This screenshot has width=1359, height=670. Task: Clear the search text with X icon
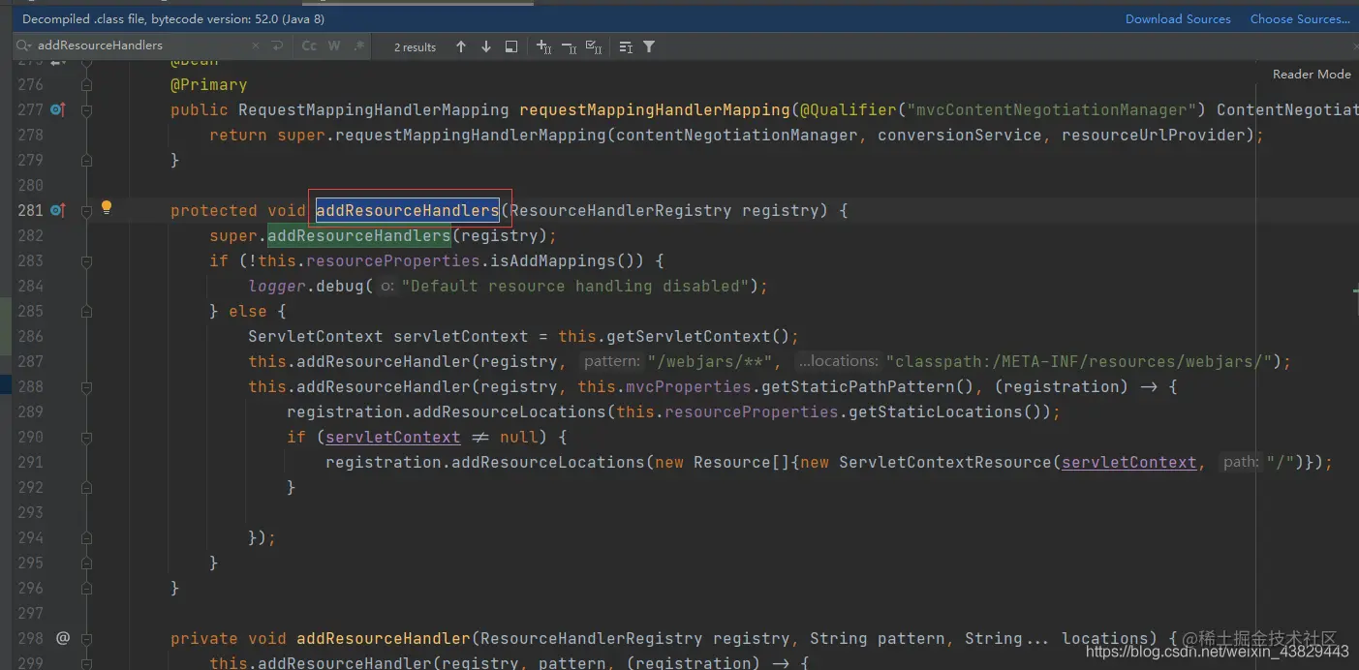[x=257, y=46]
